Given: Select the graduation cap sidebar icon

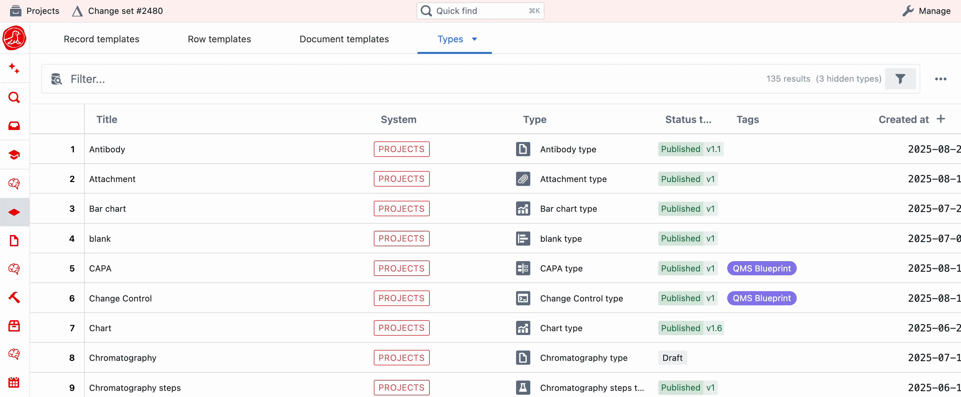Looking at the screenshot, I should [14, 154].
